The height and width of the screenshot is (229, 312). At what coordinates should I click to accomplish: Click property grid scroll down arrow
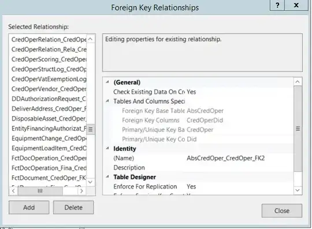click(x=298, y=190)
